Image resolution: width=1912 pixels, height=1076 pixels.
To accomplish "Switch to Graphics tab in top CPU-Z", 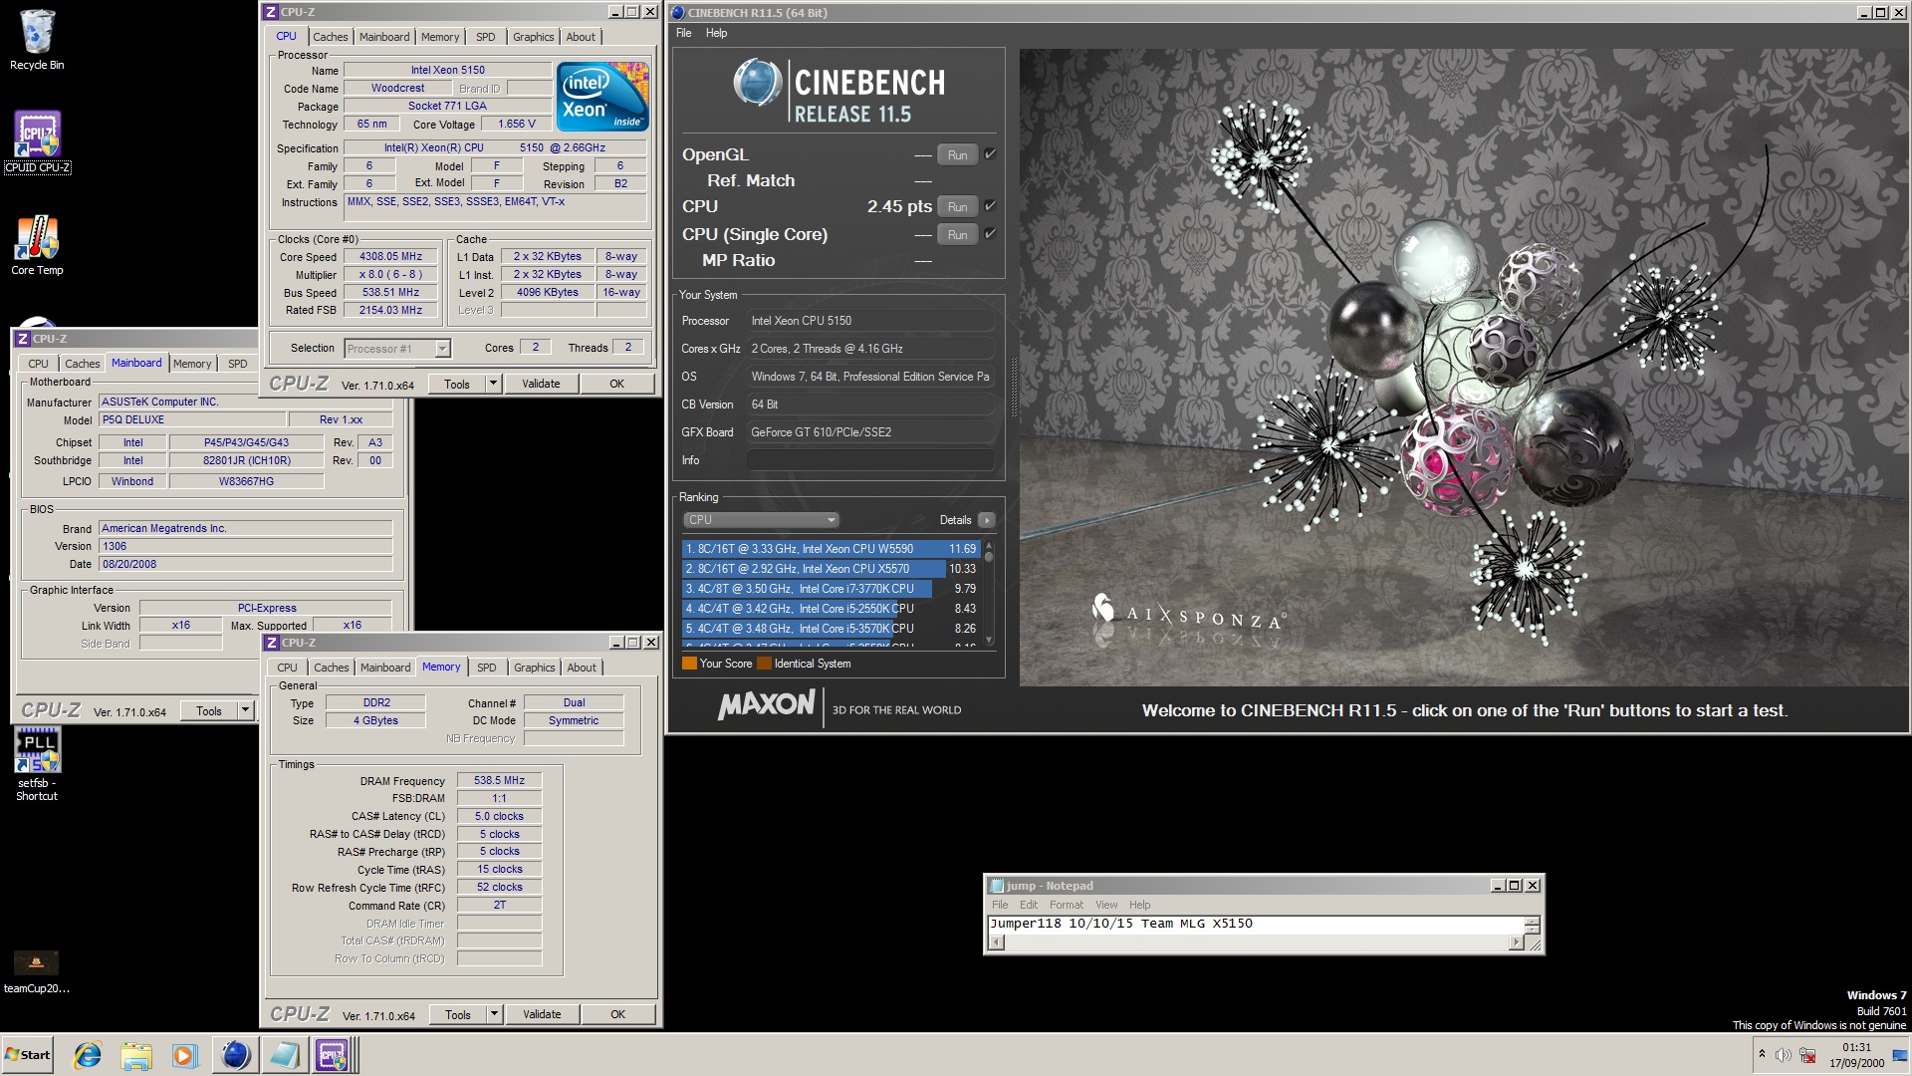I will [533, 37].
